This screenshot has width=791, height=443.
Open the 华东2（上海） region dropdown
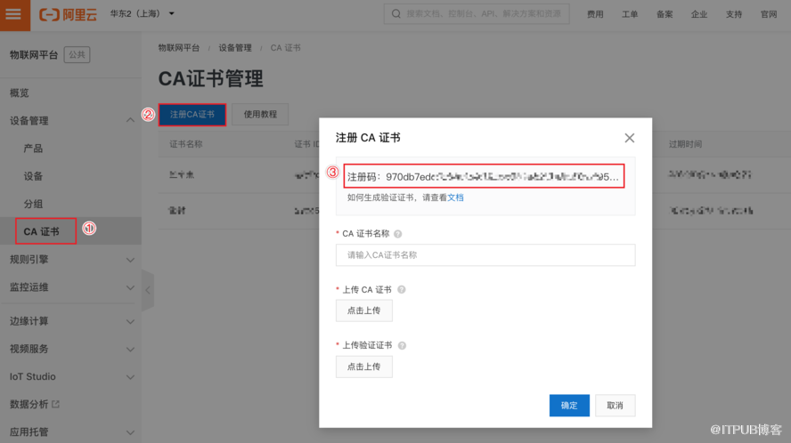point(143,14)
